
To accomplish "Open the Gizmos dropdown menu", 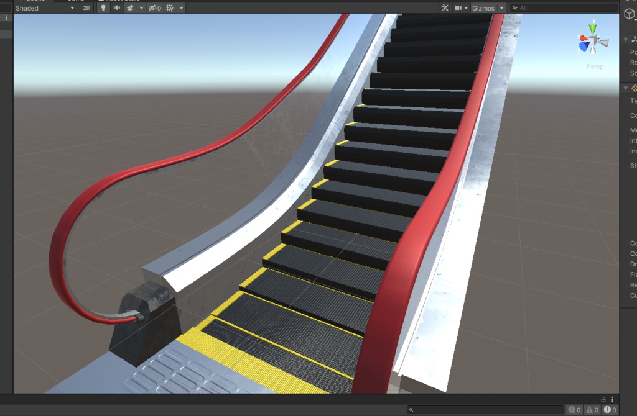I will pyautogui.click(x=485, y=7).
